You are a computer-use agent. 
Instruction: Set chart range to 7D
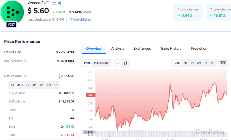click(185, 63)
